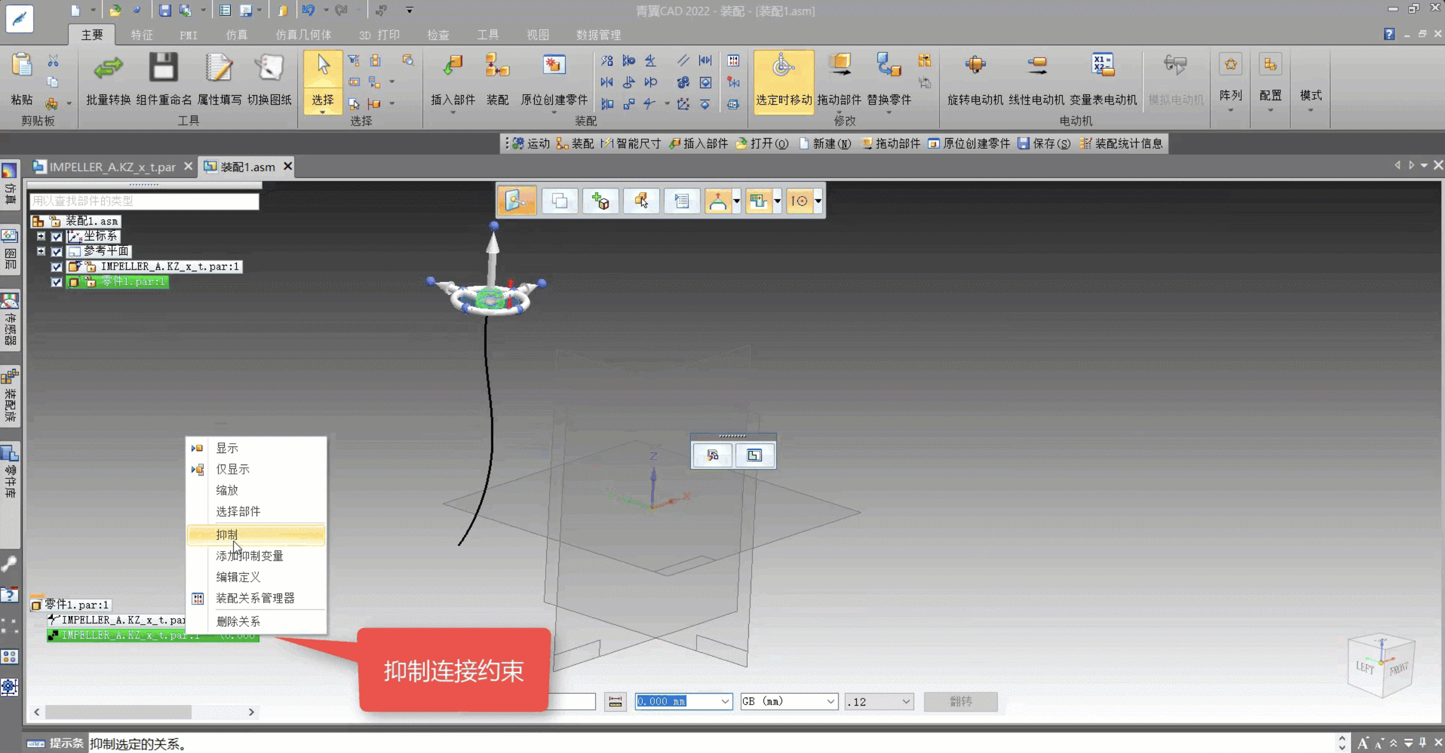The image size is (1445, 753).
Task: Click the Variable Table Motor (变量表电动机) icon
Action: point(1103,65)
